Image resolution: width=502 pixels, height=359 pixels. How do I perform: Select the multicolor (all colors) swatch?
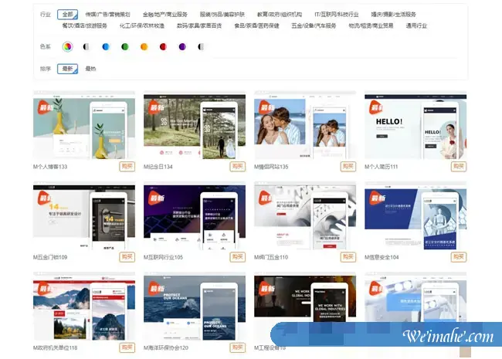click(68, 47)
